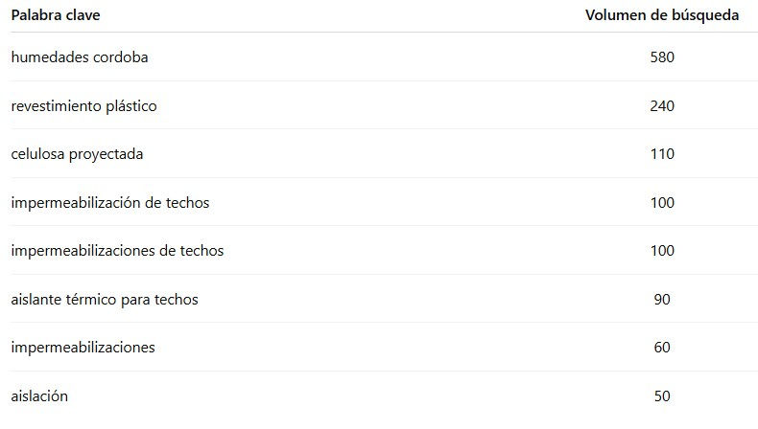Click the 580 search volume value
758x429 pixels.
(662, 57)
